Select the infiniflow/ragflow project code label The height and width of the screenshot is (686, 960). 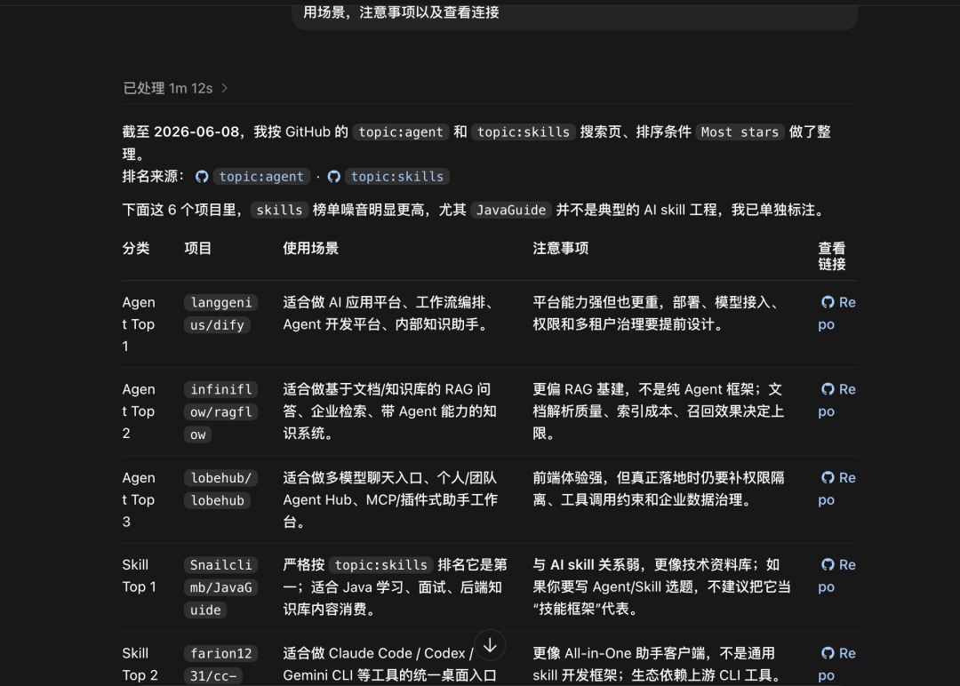(x=220, y=411)
